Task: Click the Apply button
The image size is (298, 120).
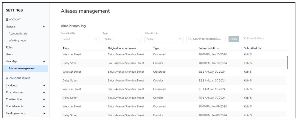Action: click(x=233, y=39)
